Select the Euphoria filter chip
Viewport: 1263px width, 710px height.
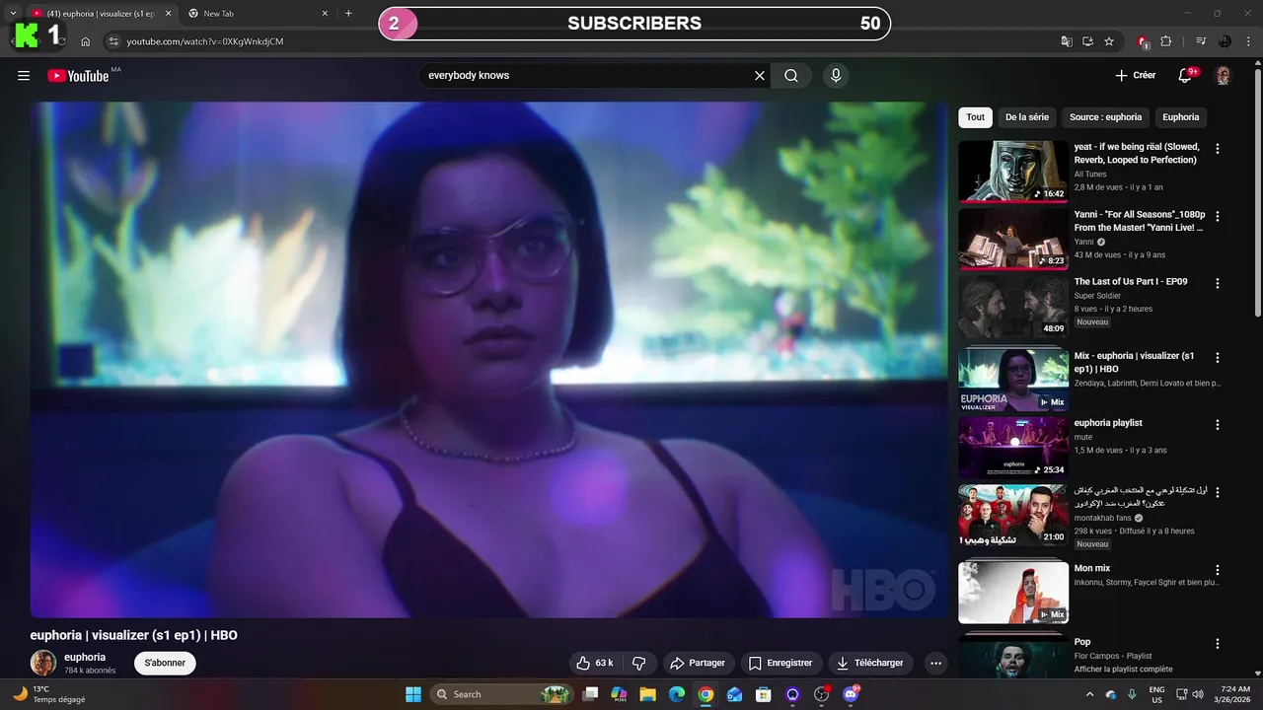click(x=1181, y=117)
